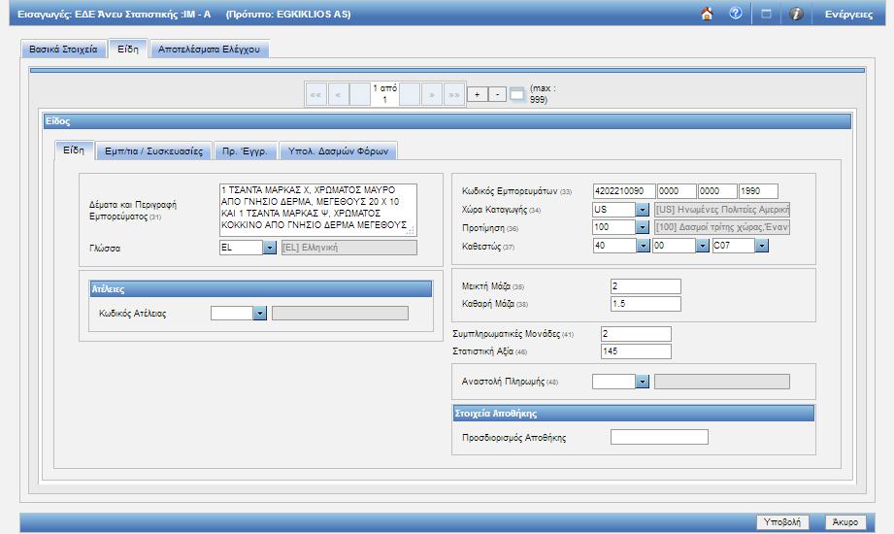Open the Χώρα Καταγωγής country dropdown
894x534 pixels.
click(643, 210)
